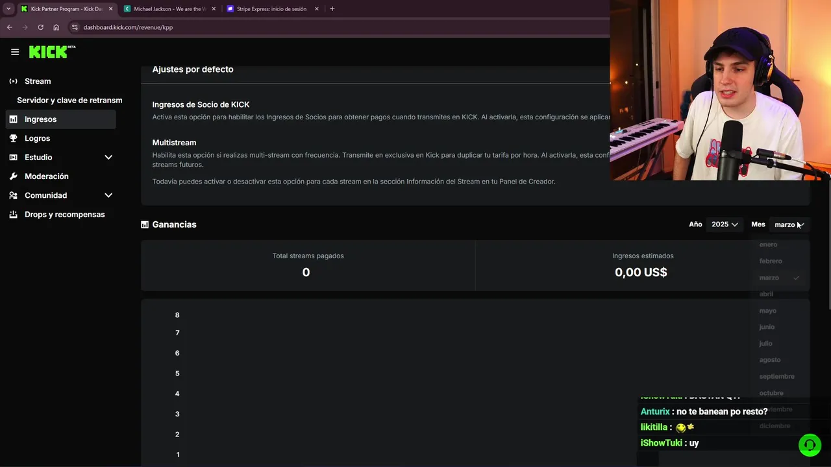This screenshot has width=831, height=467.
Task: Click the Ganancias bar chart icon
Action: (145, 224)
